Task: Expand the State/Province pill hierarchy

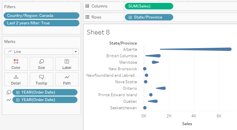Action: [131, 17]
